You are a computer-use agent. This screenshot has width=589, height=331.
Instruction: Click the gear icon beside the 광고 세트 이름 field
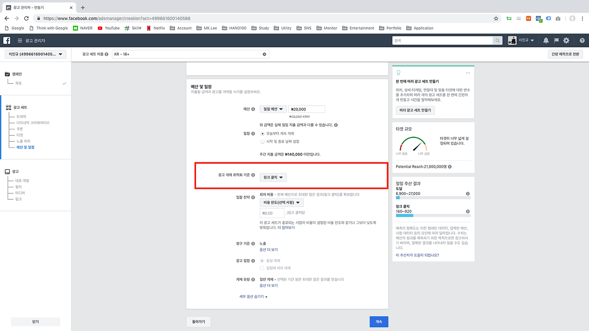click(264, 54)
